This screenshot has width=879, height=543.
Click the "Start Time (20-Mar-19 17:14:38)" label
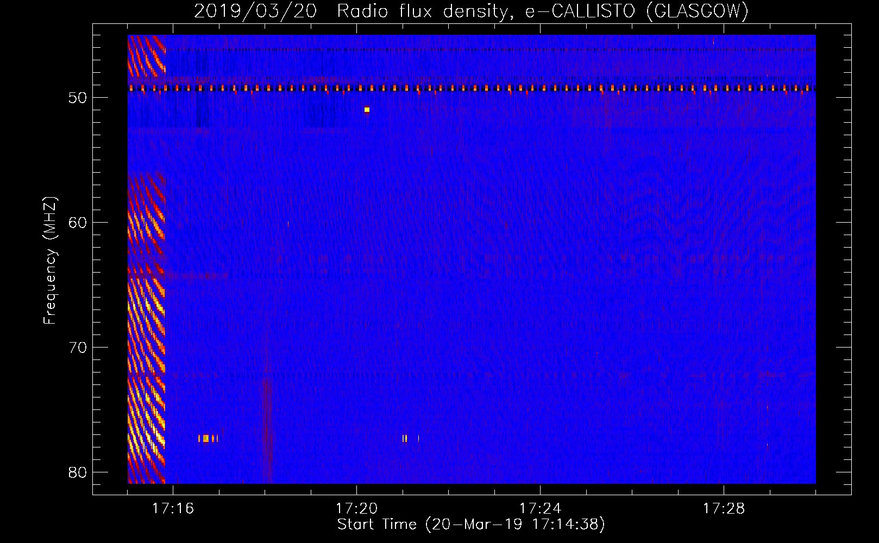[x=471, y=525]
